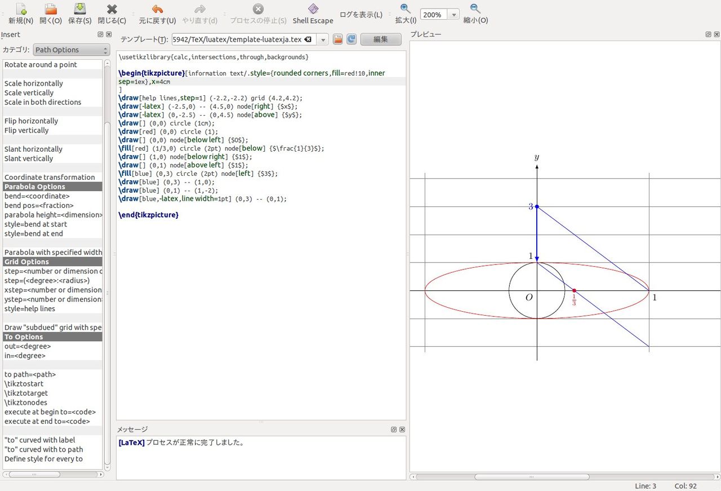This screenshot has height=491, width=721.
Task: Click the 'Line: 3' status bar entry
Action: [x=646, y=486]
